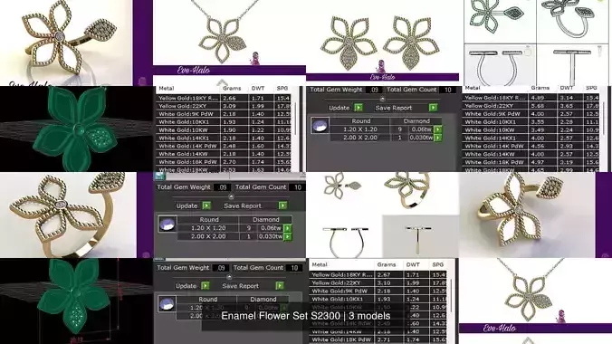Click 'Diamond' header in panel below the earrings
Viewport: 612px width, 344px height.
click(x=416, y=121)
